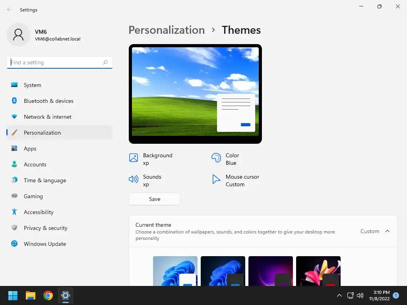Click VM6@collabnet.local account email
The width and height of the screenshot is (407, 305).
click(58, 39)
